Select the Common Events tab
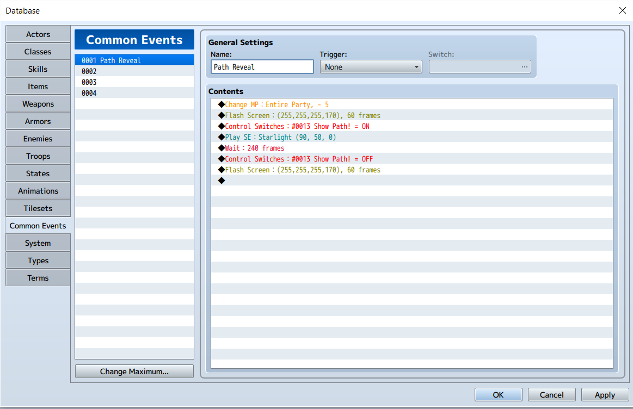This screenshot has width=633, height=409. pos(38,226)
